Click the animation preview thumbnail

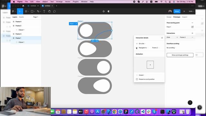click(x=150, y=64)
